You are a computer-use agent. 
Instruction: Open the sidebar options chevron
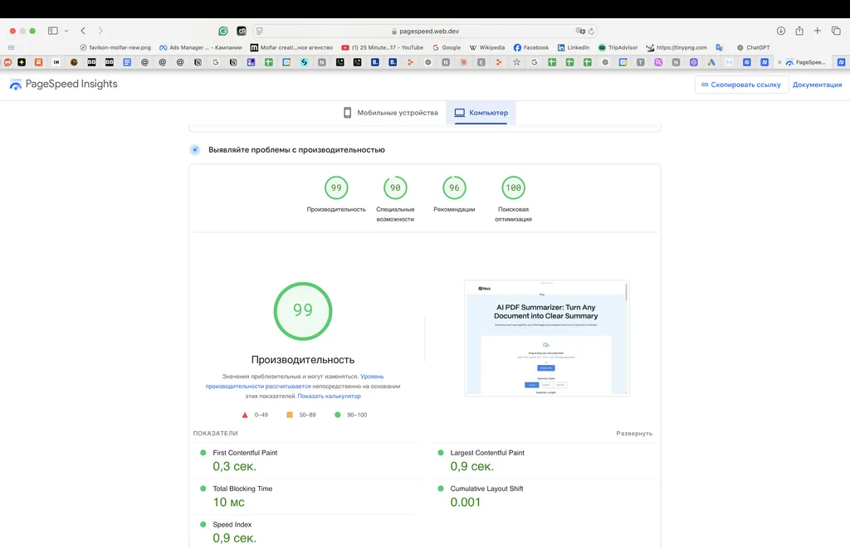point(66,31)
